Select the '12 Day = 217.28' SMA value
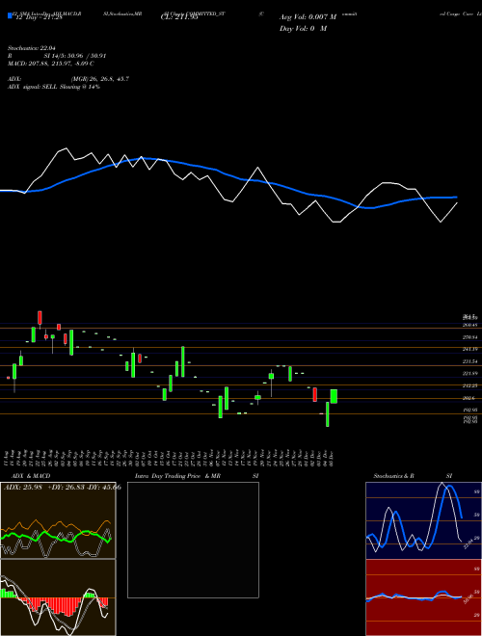Image resolution: width=482 pixels, height=636 pixels. (x=38, y=18)
